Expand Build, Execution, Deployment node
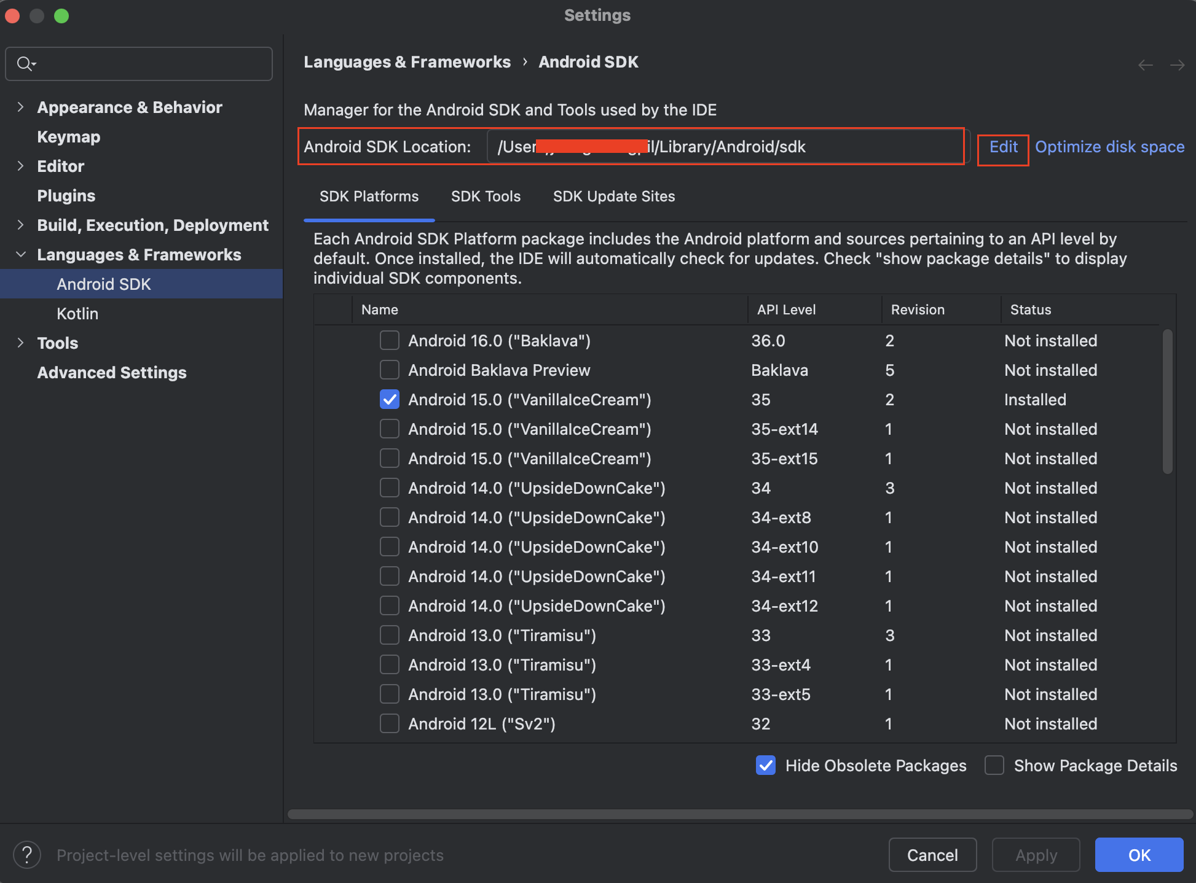 pyautogui.click(x=21, y=225)
